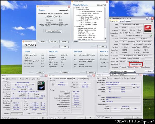Enable the OpenCL checkbox in GPU-Z
This screenshot has height=124, width=155.
pos(120,67)
